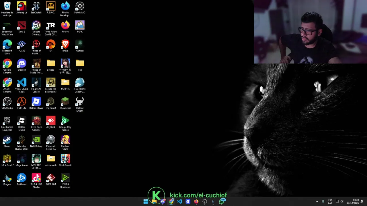
Task: Select Left 4 Dead 2 shortcut
Action: pos(7,161)
